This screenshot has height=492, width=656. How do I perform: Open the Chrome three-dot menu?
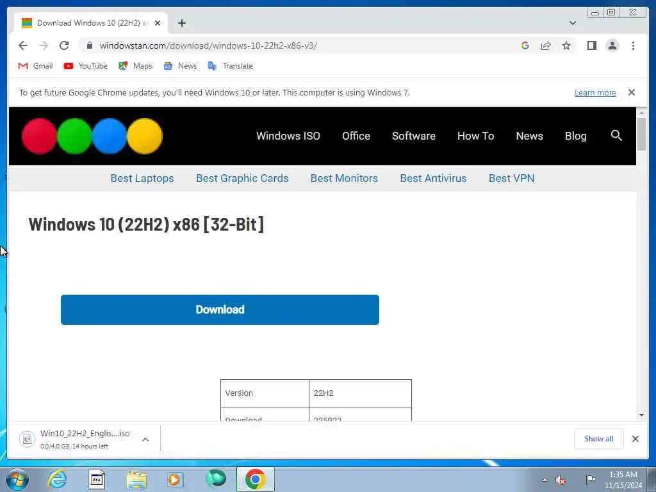click(x=633, y=45)
